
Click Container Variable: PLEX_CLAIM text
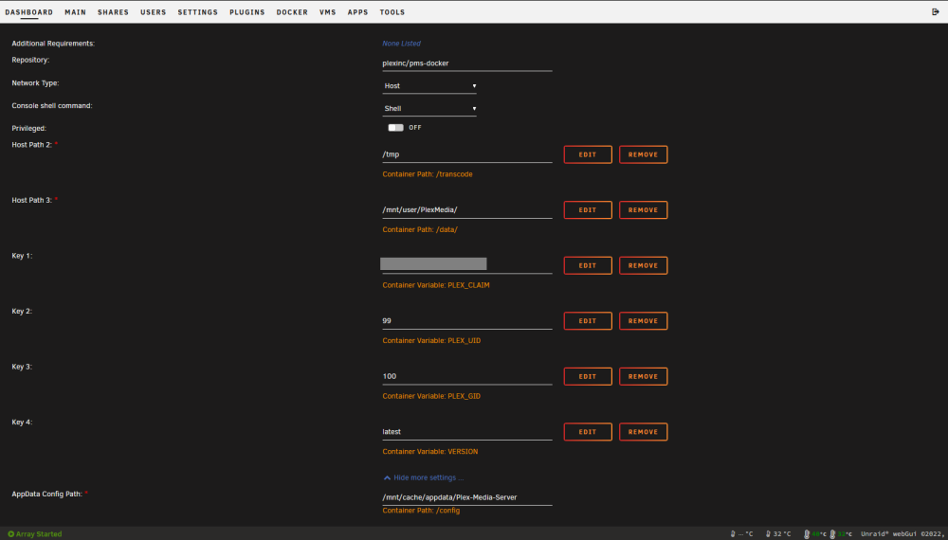coord(436,285)
